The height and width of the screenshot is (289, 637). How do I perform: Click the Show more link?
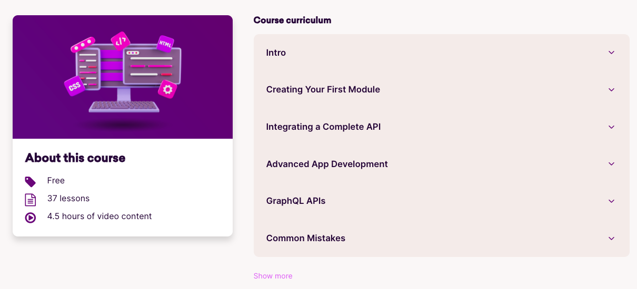[273, 276]
